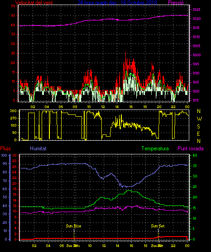
Task: Click the red 'Pluja' label
Action: click(x=5, y=148)
